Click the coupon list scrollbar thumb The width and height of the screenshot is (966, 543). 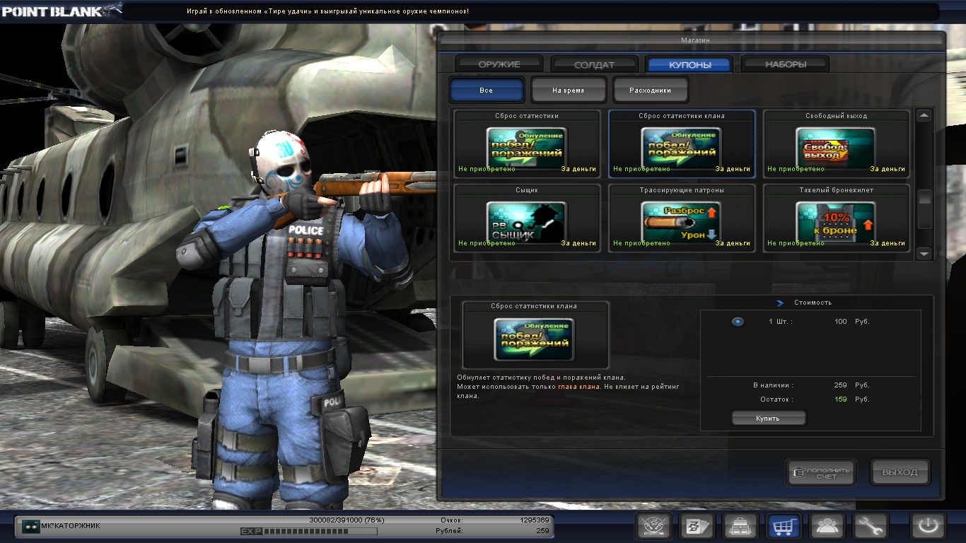(x=924, y=209)
